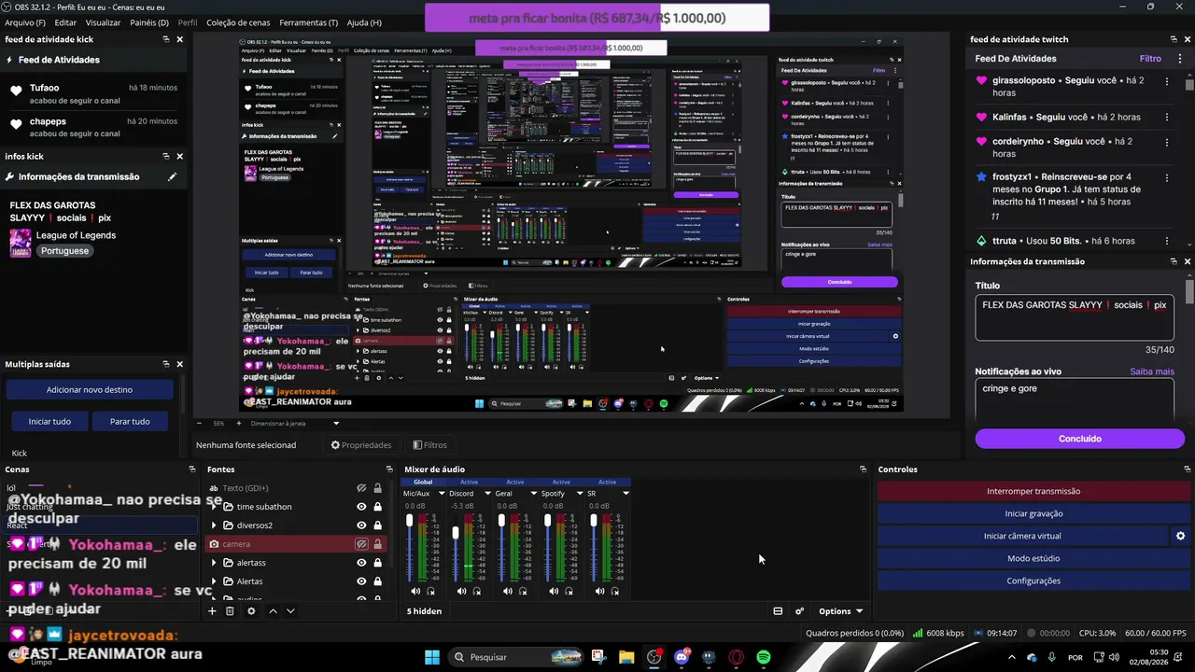Open Discord from the Windows taskbar

(682, 657)
